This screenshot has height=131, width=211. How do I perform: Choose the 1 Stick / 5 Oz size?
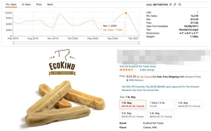[160, 104]
